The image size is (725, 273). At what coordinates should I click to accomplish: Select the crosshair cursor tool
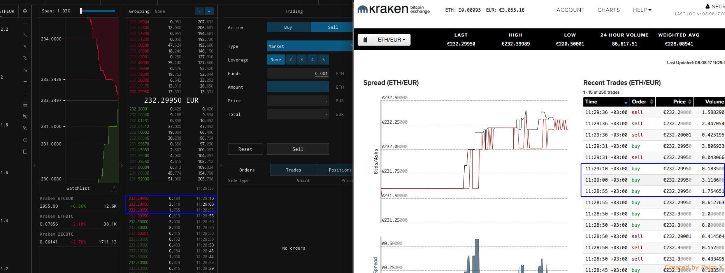pos(25,23)
